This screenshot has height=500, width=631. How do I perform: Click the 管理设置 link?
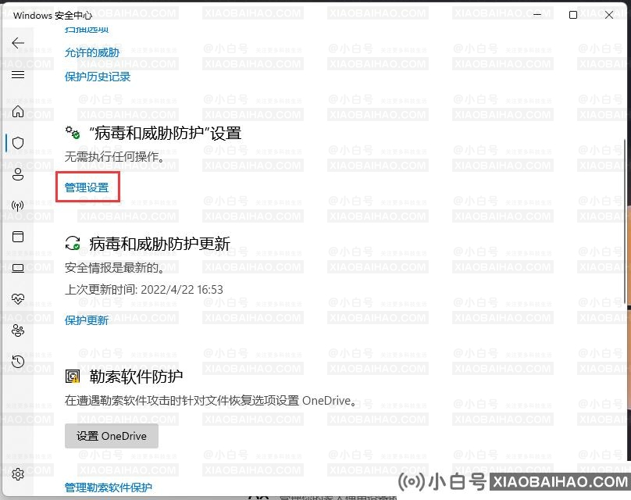pos(87,187)
